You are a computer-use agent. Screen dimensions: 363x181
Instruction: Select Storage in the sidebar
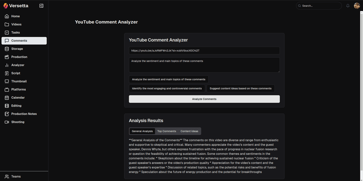tap(24, 49)
